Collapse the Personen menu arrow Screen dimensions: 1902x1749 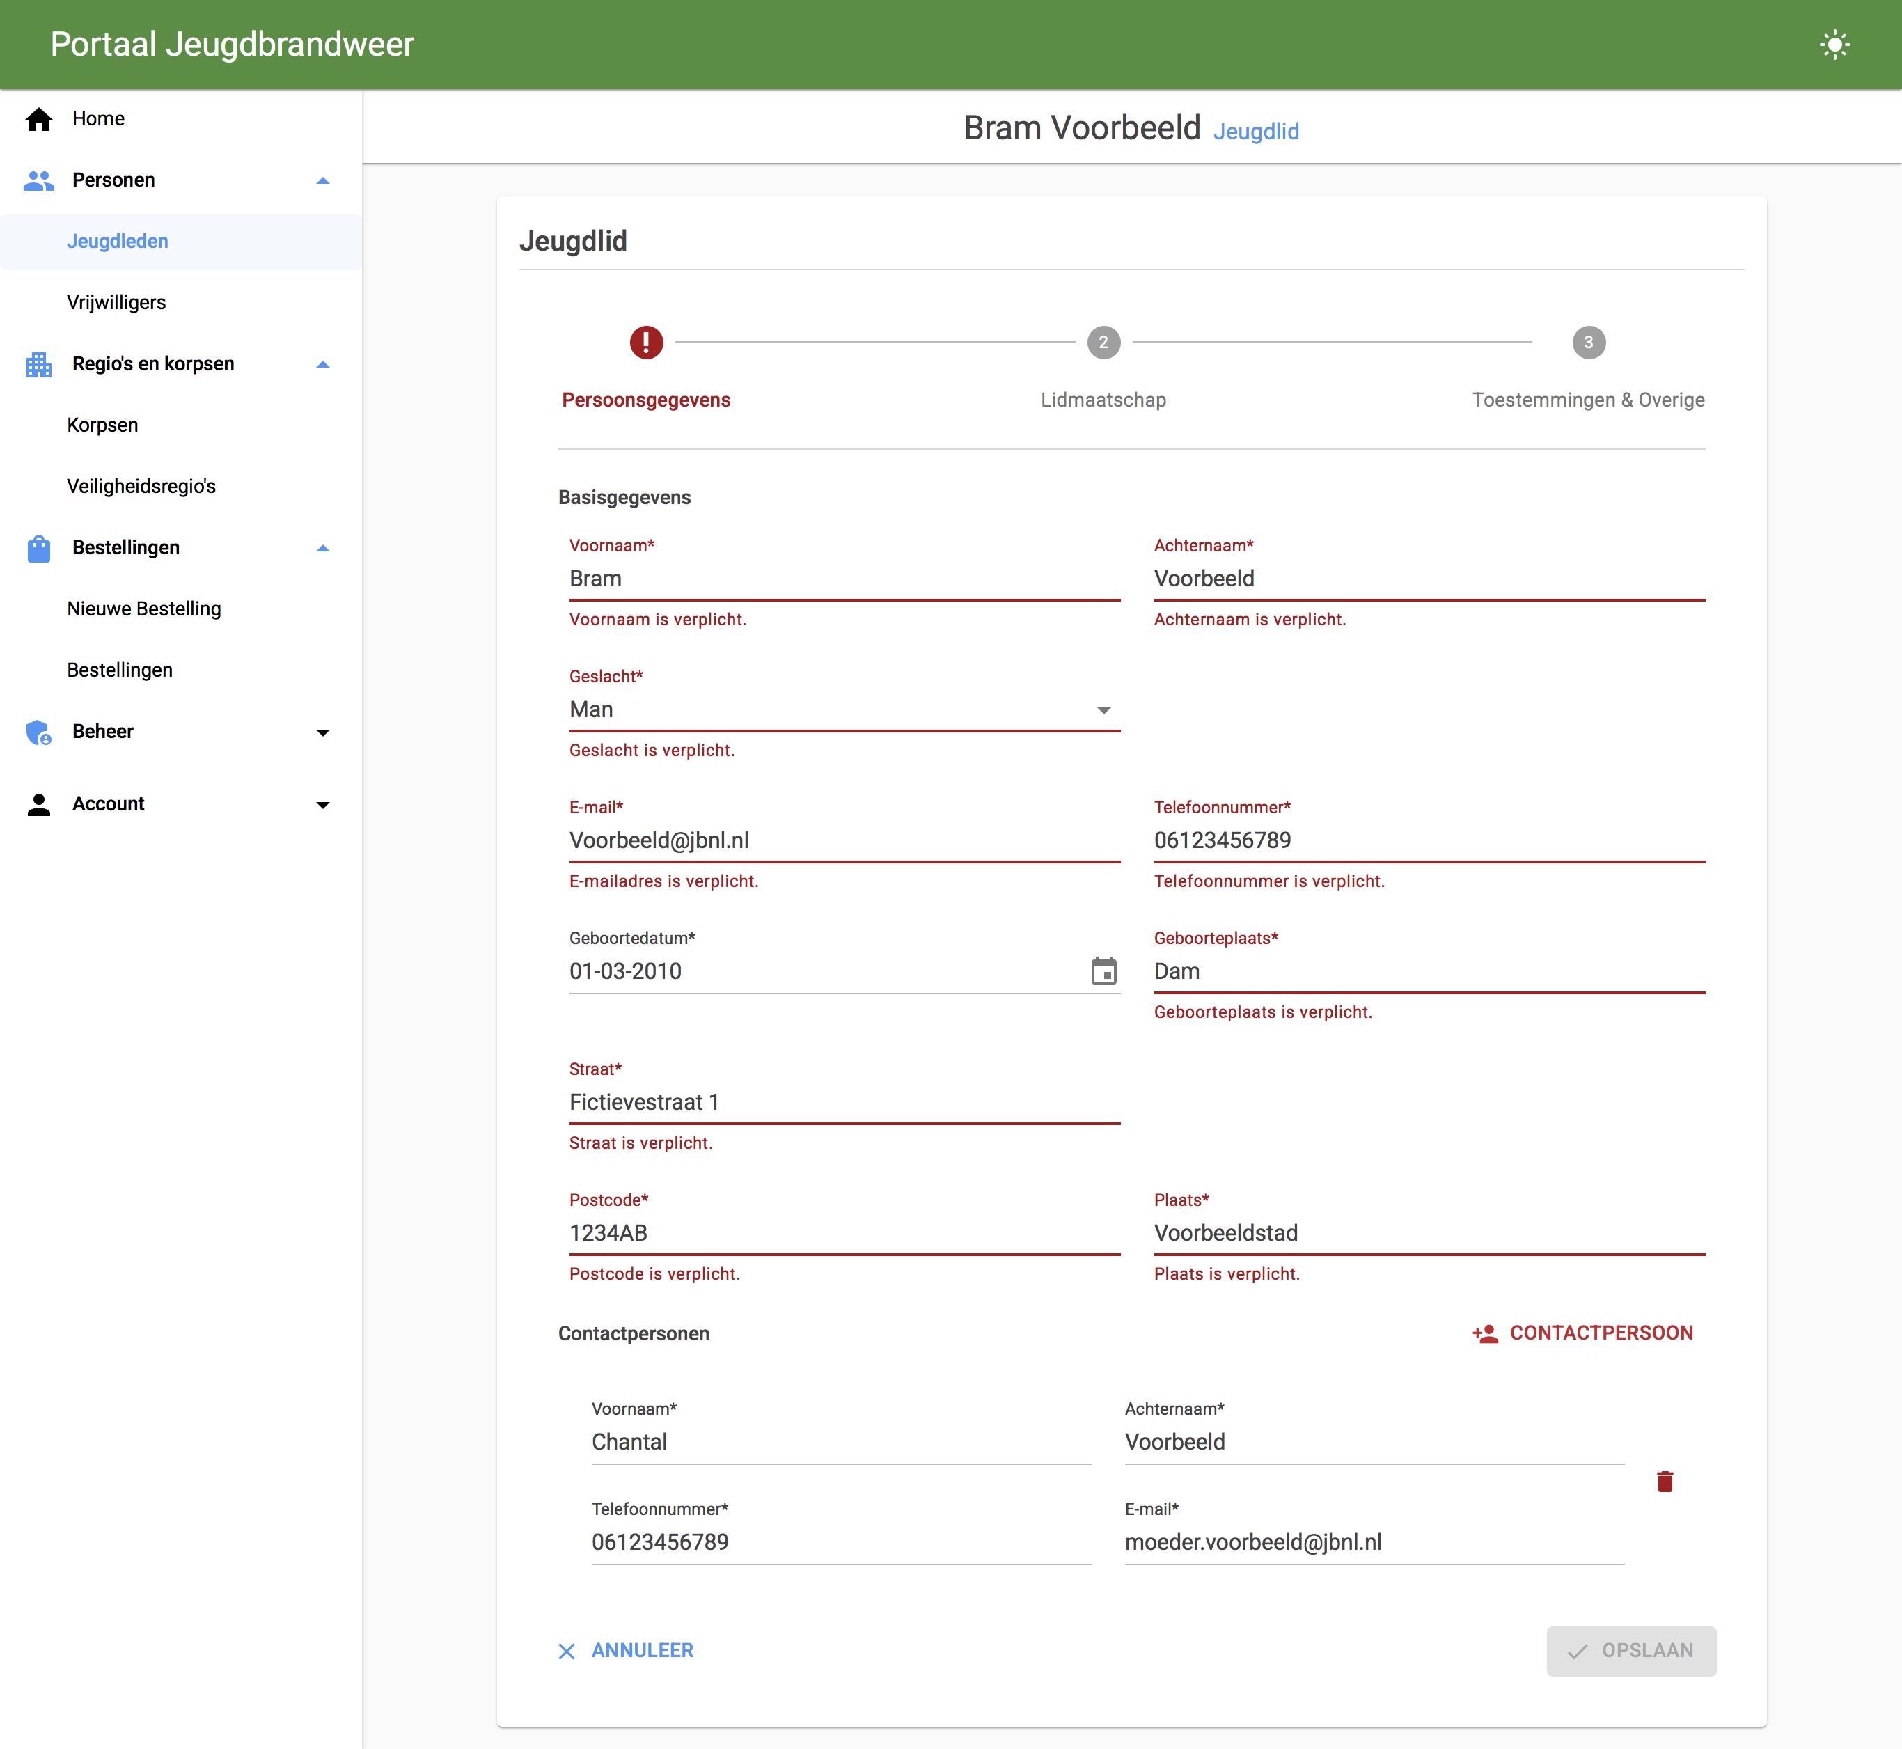pyautogui.click(x=322, y=181)
